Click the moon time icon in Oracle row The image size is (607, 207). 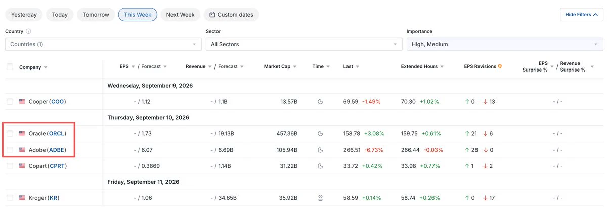tap(320, 134)
